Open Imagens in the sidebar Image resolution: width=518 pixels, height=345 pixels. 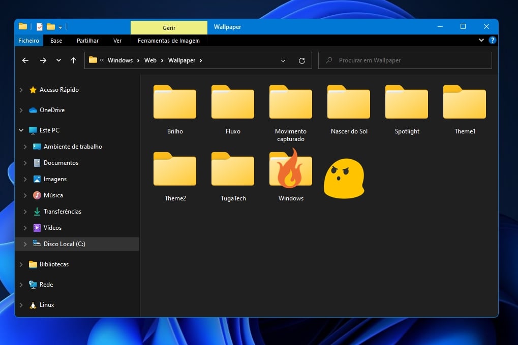55,179
